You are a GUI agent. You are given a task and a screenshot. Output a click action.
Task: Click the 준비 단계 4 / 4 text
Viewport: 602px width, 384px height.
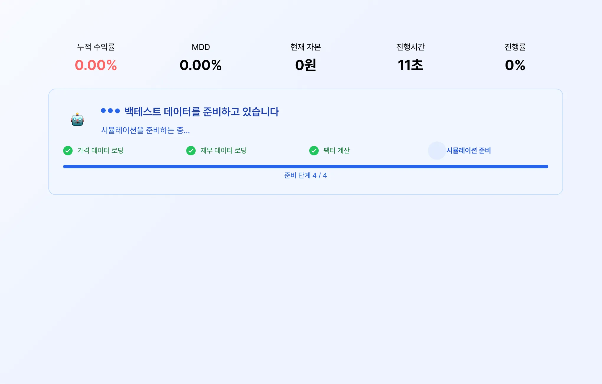pos(305,175)
